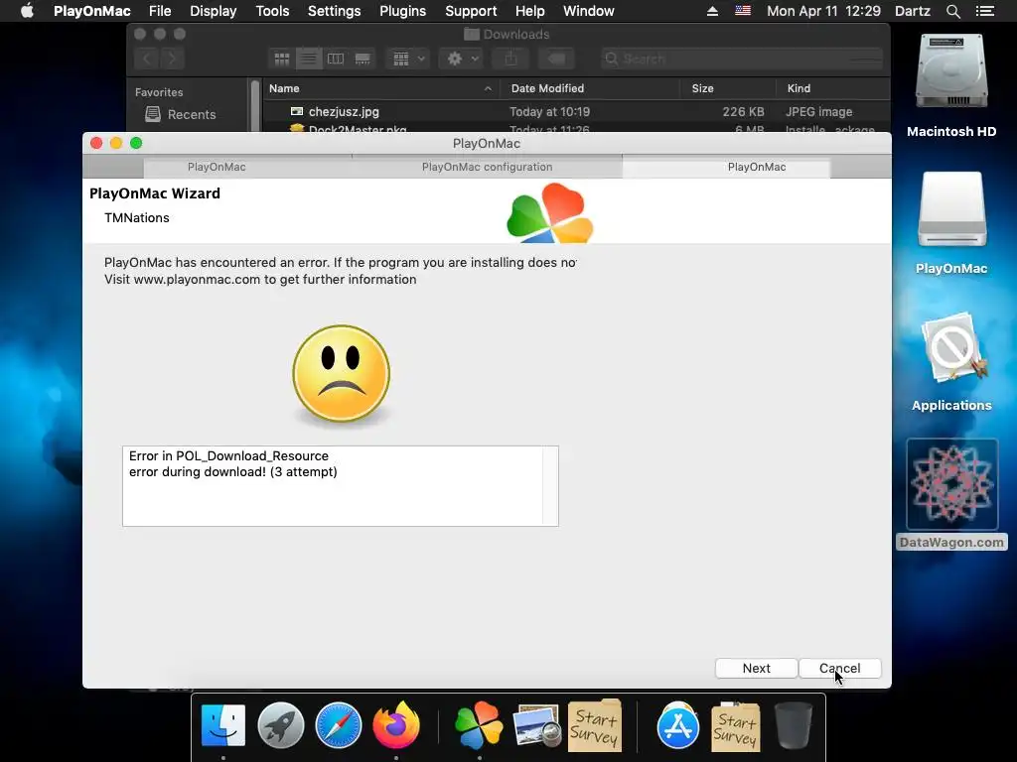Open the Apple menu
The width and height of the screenshot is (1017, 762).
(x=27, y=11)
